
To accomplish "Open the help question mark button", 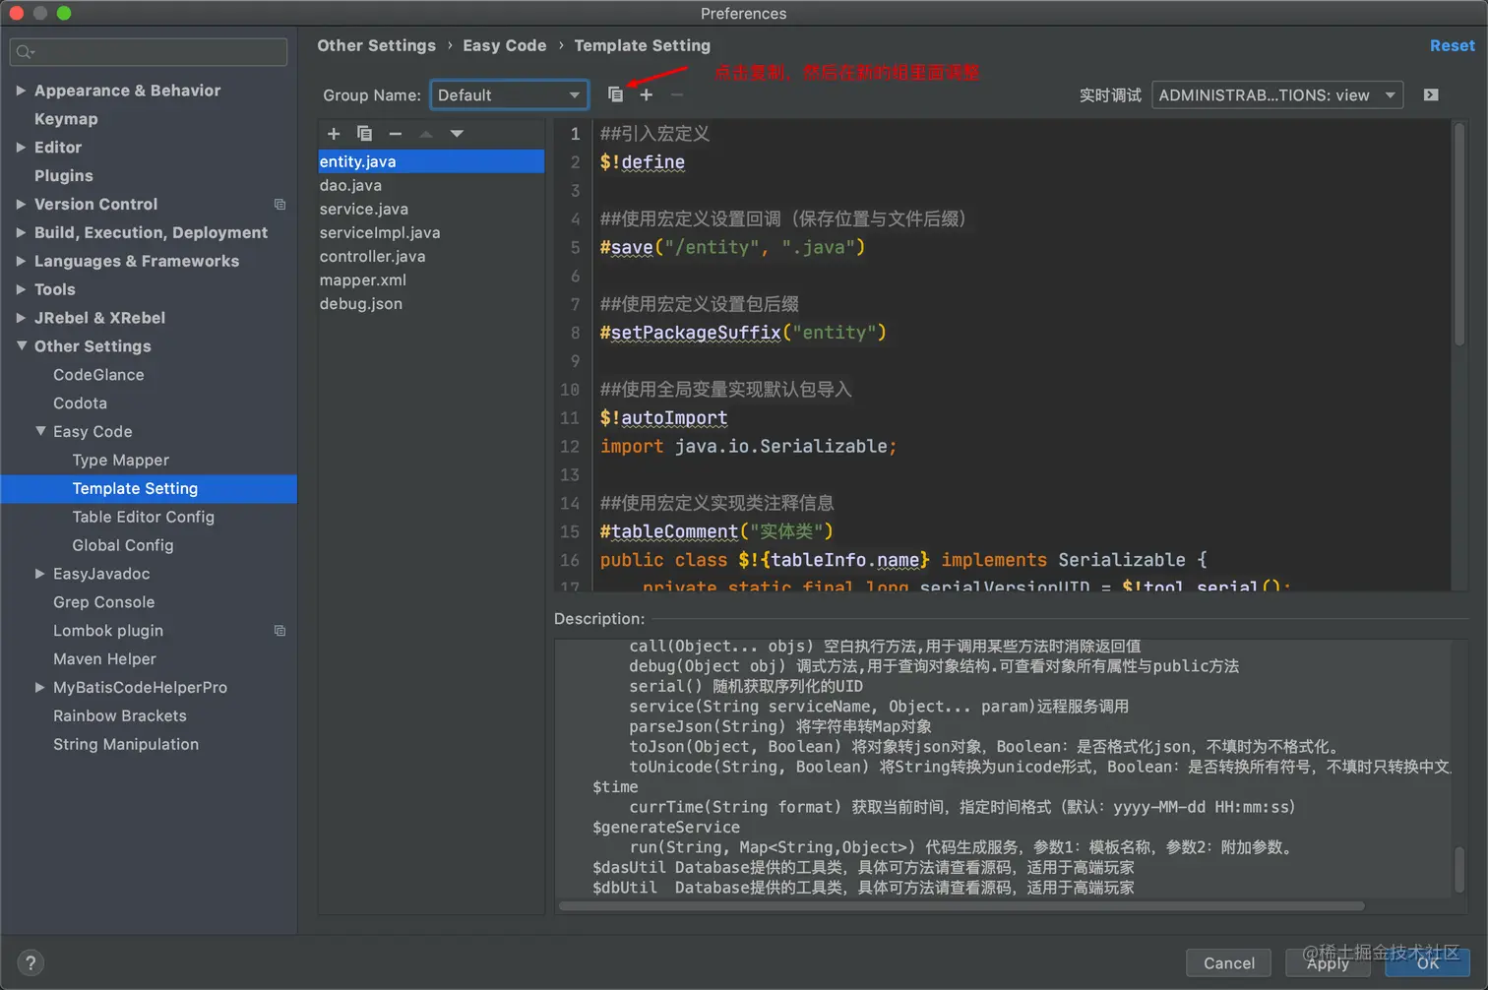I will coord(31,963).
